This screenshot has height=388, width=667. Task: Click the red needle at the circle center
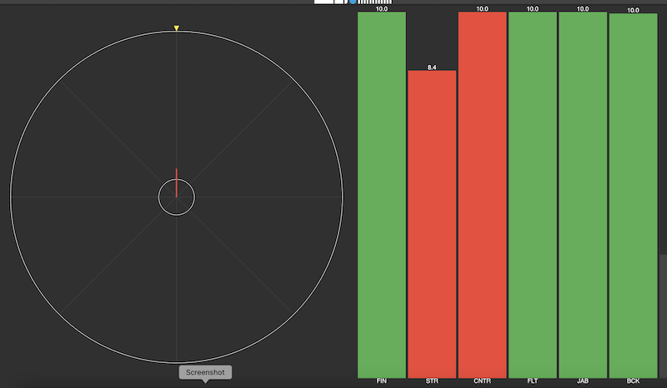(177, 182)
